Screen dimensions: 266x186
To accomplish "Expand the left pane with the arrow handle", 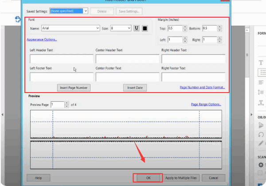I will pos(2,115).
